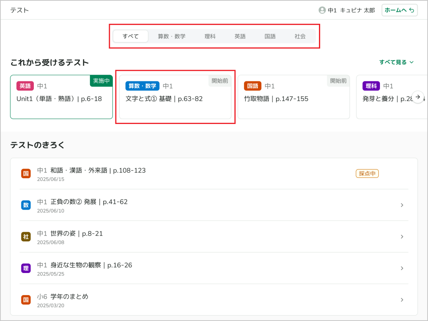
Task: Open the 発芽と養分 test card
Action: (x=392, y=97)
